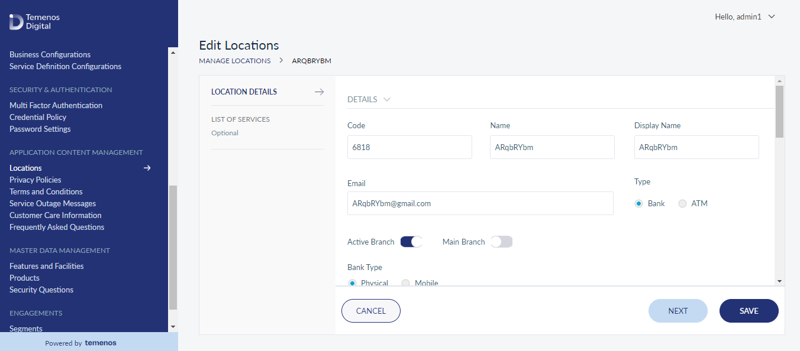Collapse the Details section chevron
This screenshot has height=351, width=800.
387,99
